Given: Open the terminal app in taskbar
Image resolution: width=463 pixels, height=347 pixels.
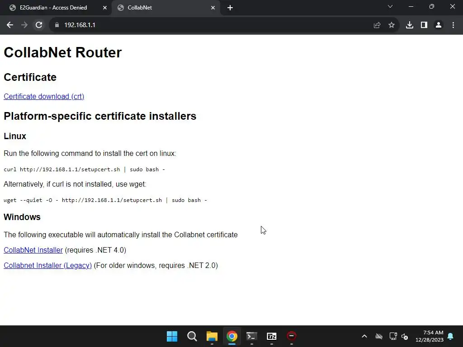Looking at the screenshot, I should 251,336.
